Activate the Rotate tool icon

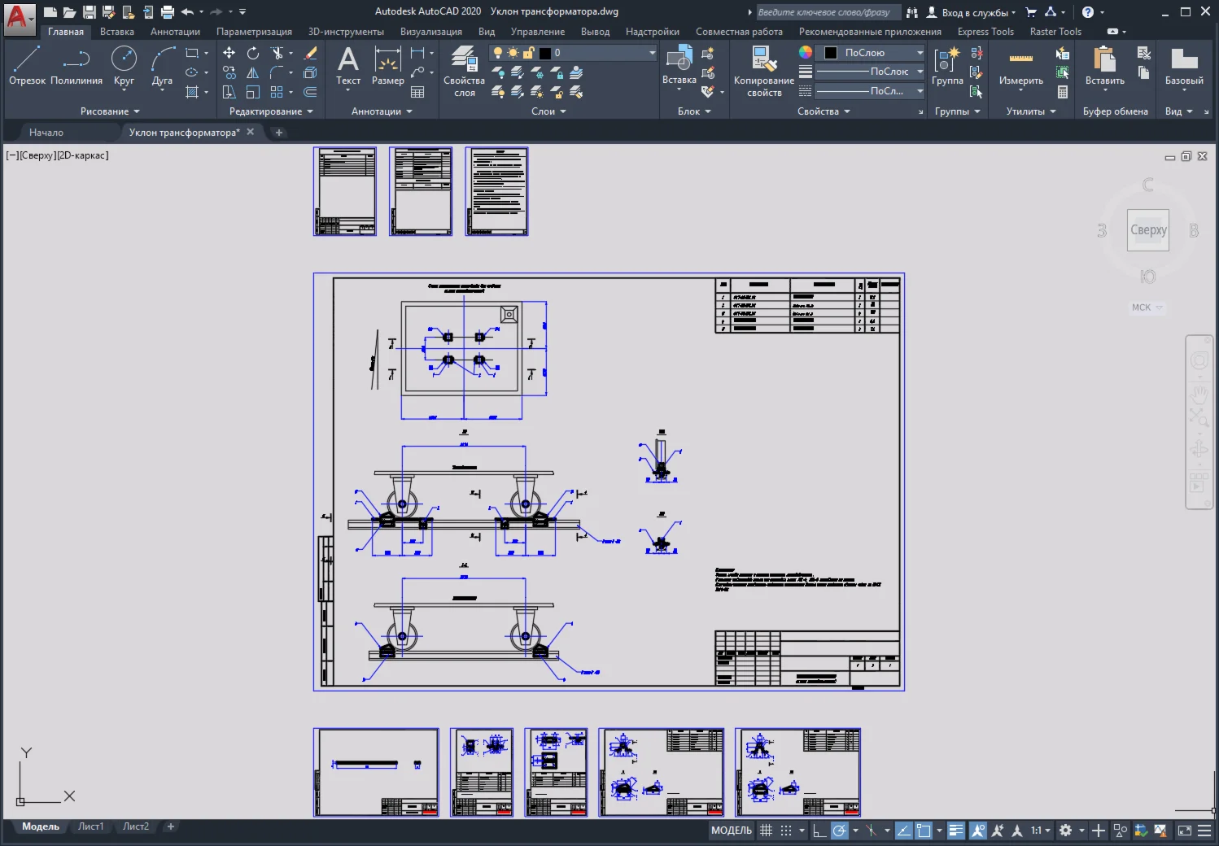pyautogui.click(x=253, y=53)
